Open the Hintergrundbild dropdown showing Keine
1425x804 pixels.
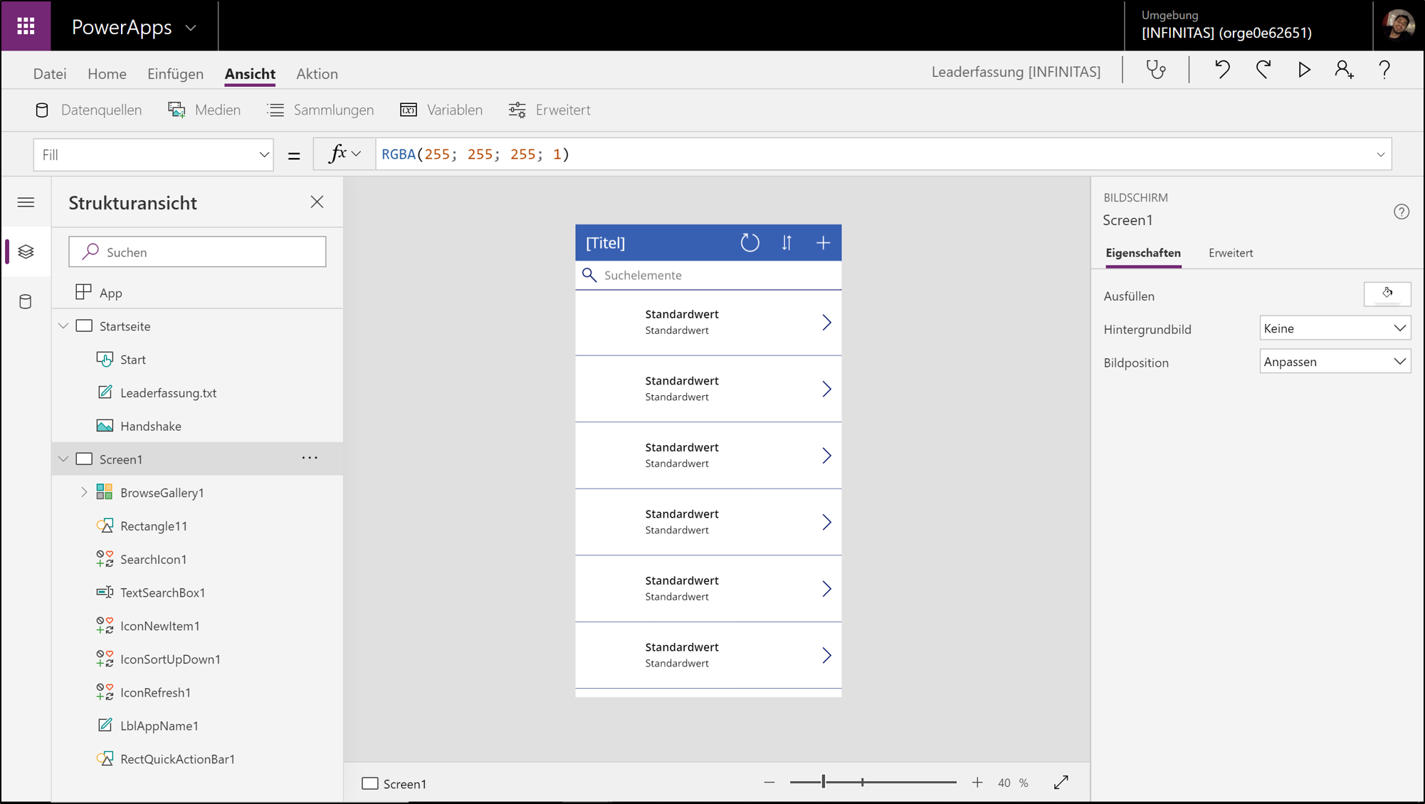point(1335,328)
